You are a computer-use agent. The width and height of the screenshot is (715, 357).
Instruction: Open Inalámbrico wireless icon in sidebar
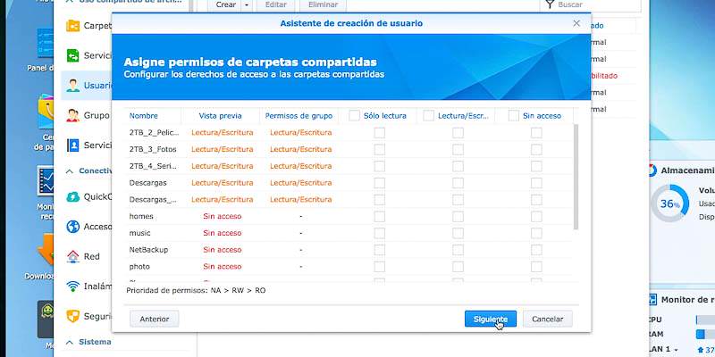[x=72, y=286]
